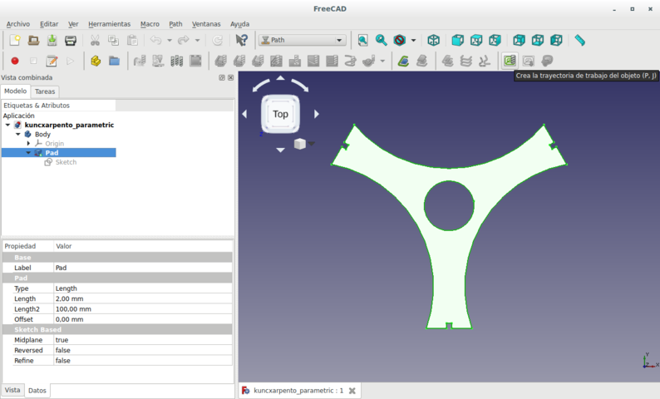Screen dimensions: 660x399
Task: Click the green shape-from-face icon in Path toolbar
Action: (x=403, y=61)
